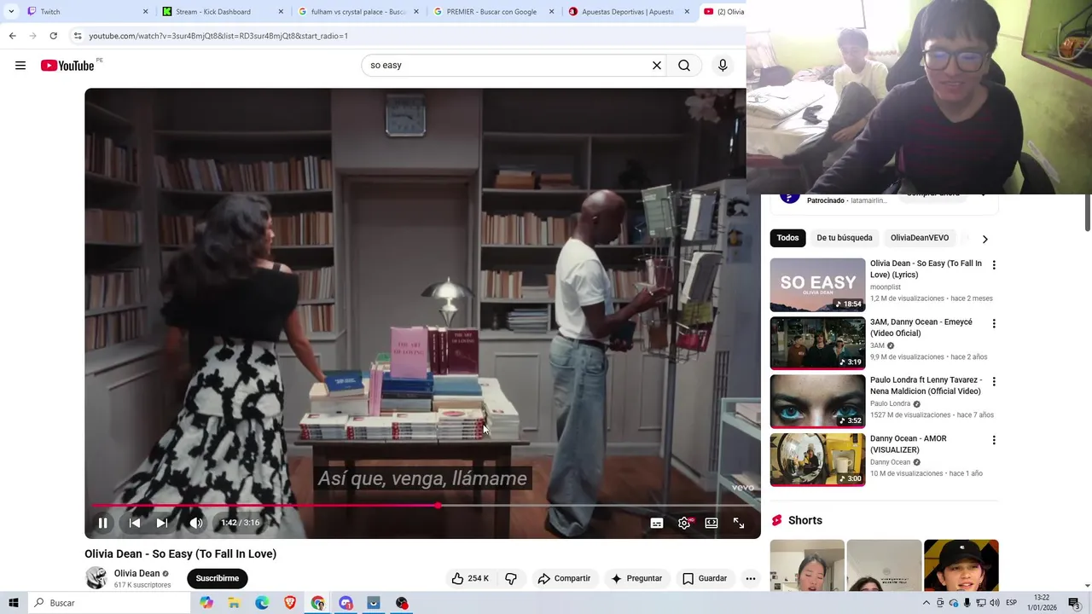Image resolution: width=1092 pixels, height=614 pixels.
Task: Dislike the video
Action: (511, 578)
